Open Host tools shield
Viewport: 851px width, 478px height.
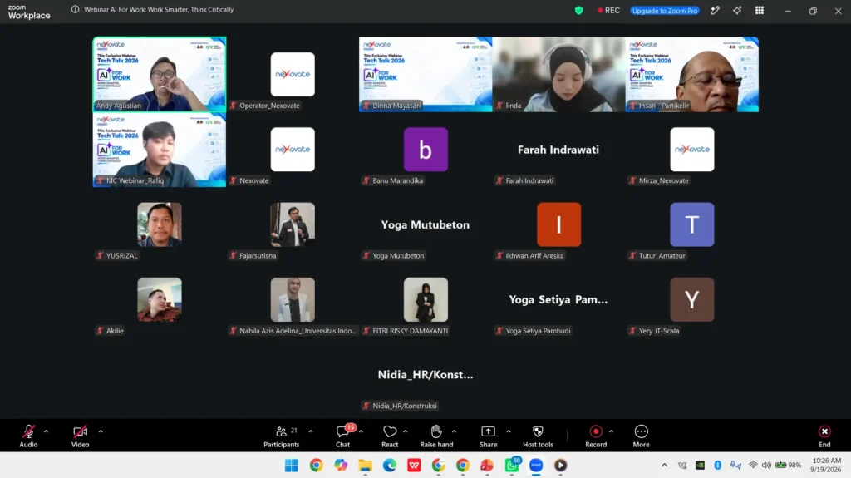coord(538,436)
